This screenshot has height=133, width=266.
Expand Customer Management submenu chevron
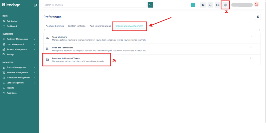(34, 39)
